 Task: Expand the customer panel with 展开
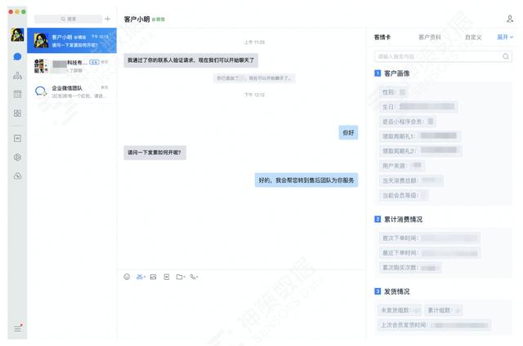[x=505, y=37]
